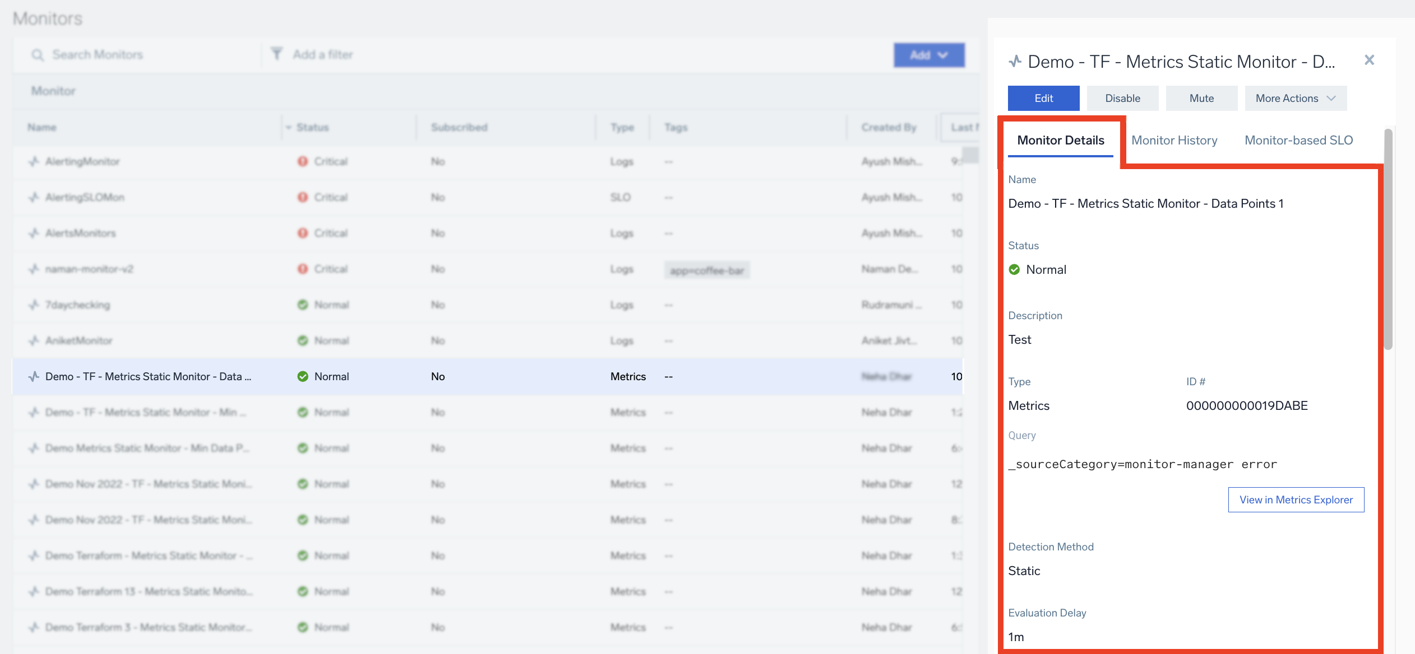Switch to the Monitor History tab
The height and width of the screenshot is (654, 1415).
pyautogui.click(x=1174, y=140)
